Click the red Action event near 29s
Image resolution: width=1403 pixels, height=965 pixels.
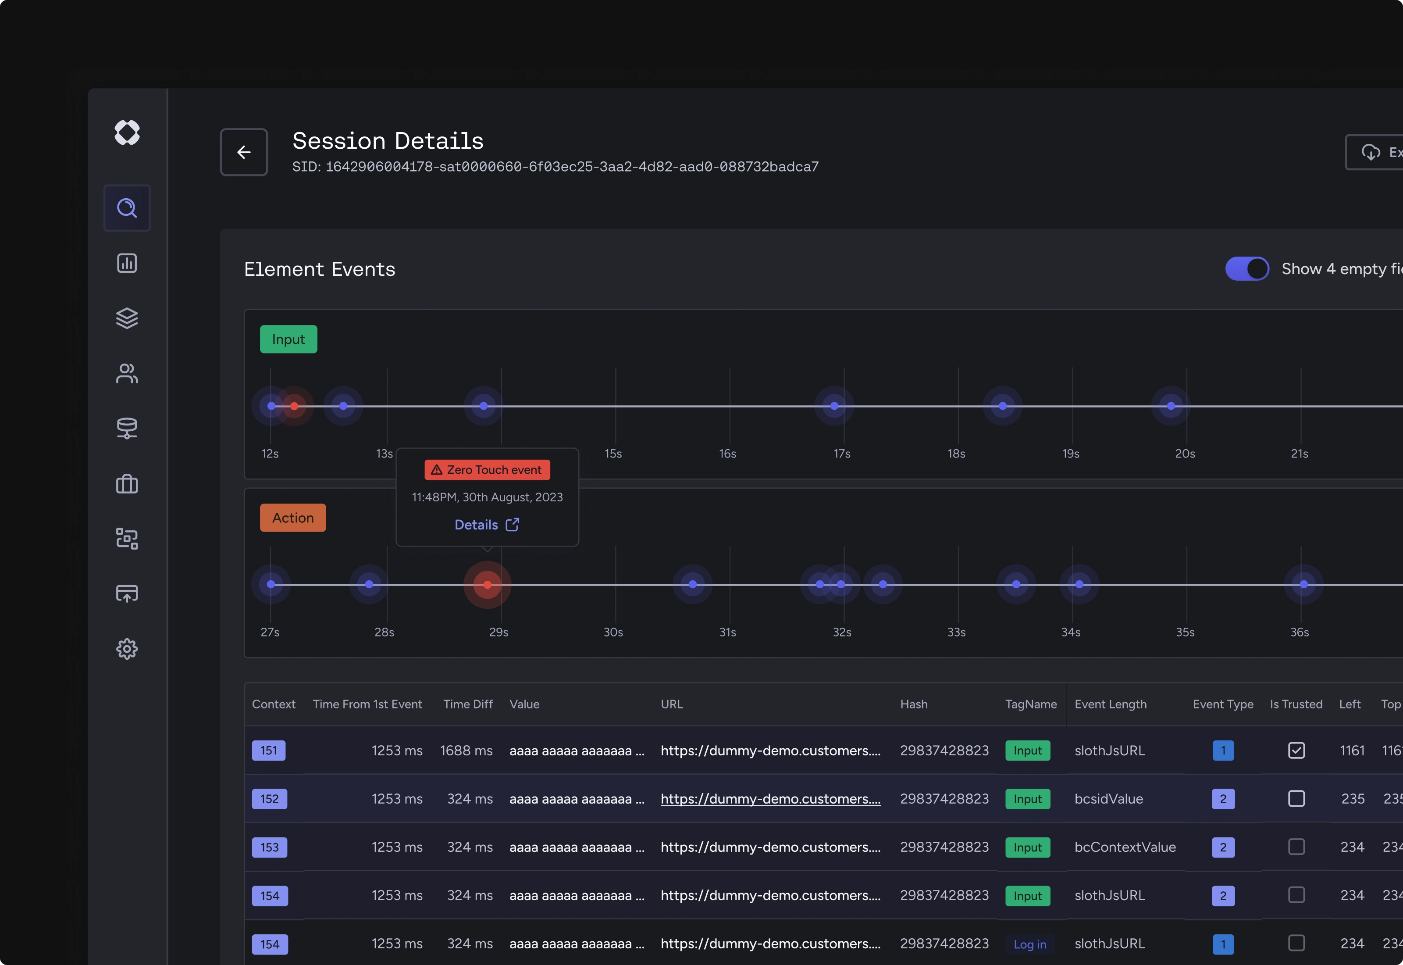(x=488, y=585)
